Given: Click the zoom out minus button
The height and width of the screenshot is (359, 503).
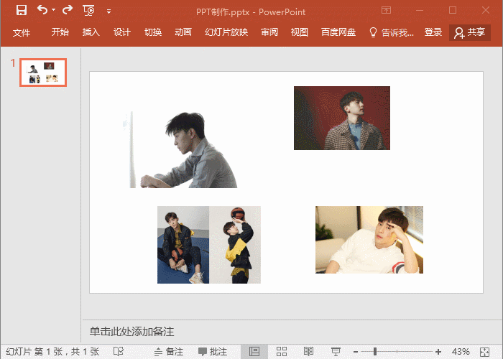Looking at the screenshot, I should pos(356,352).
